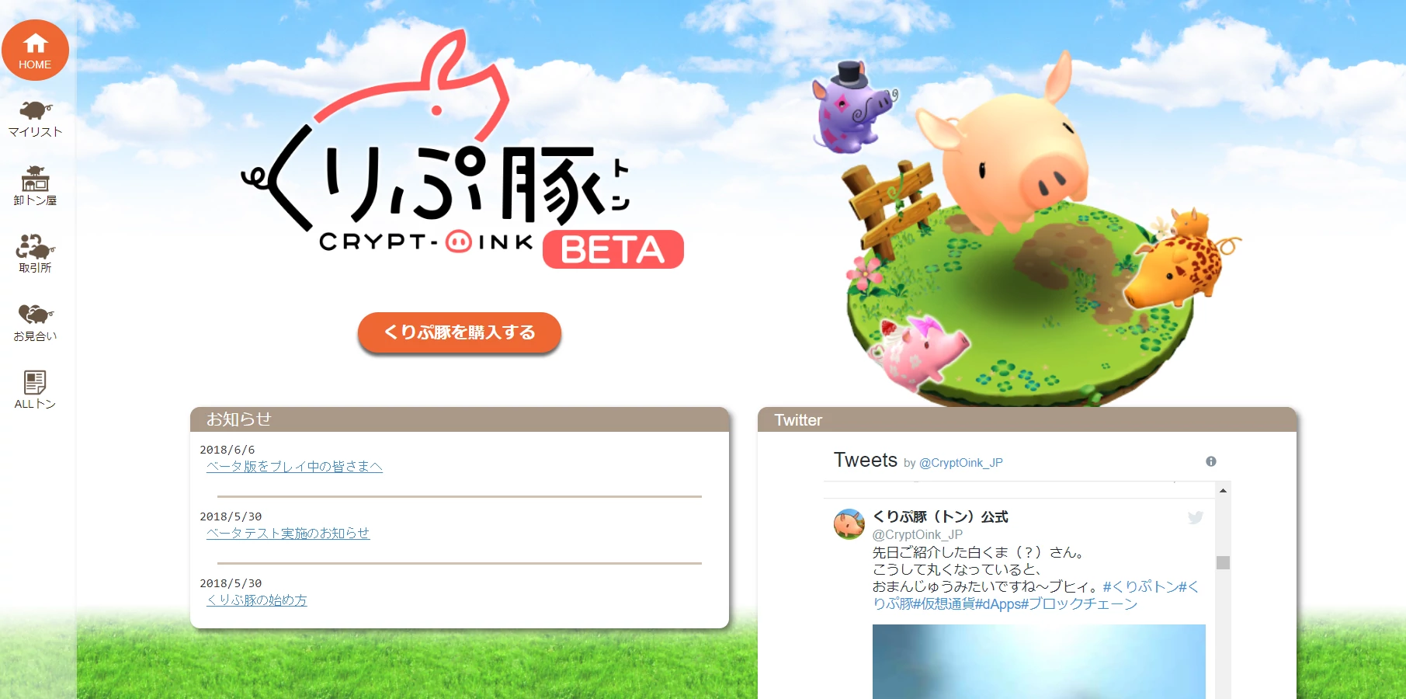Image resolution: width=1406 pixels, height=699 pixels.
Task: Click the くりぷ豚（トン）公式 account name
Action: [x=940, y=516]
